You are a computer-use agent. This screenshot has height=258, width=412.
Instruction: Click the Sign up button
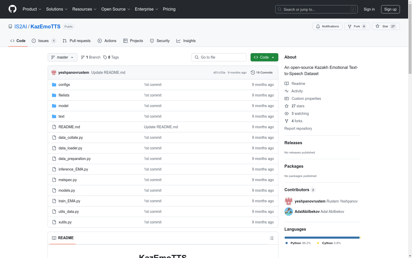pos(390,9)
